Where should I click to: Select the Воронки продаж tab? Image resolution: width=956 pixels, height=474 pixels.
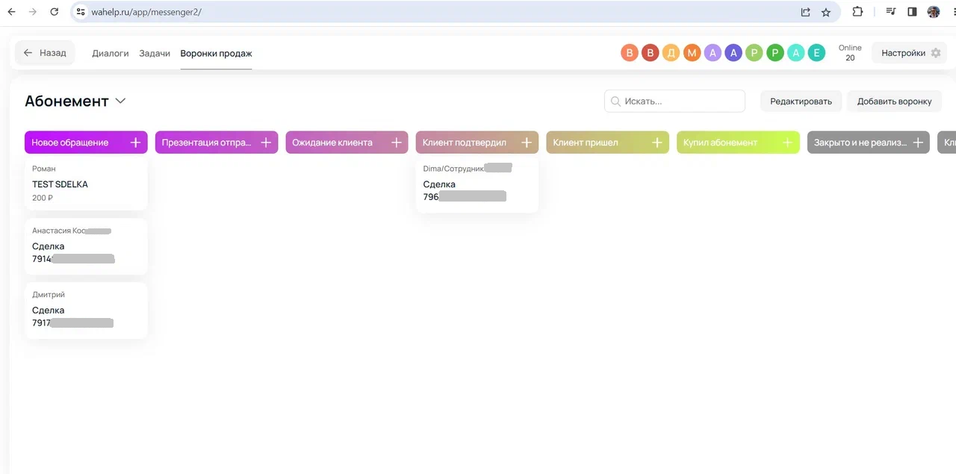pos(216,54)
